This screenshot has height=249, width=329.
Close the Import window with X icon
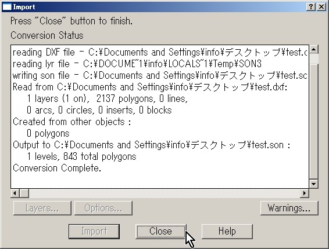(321, 7)
